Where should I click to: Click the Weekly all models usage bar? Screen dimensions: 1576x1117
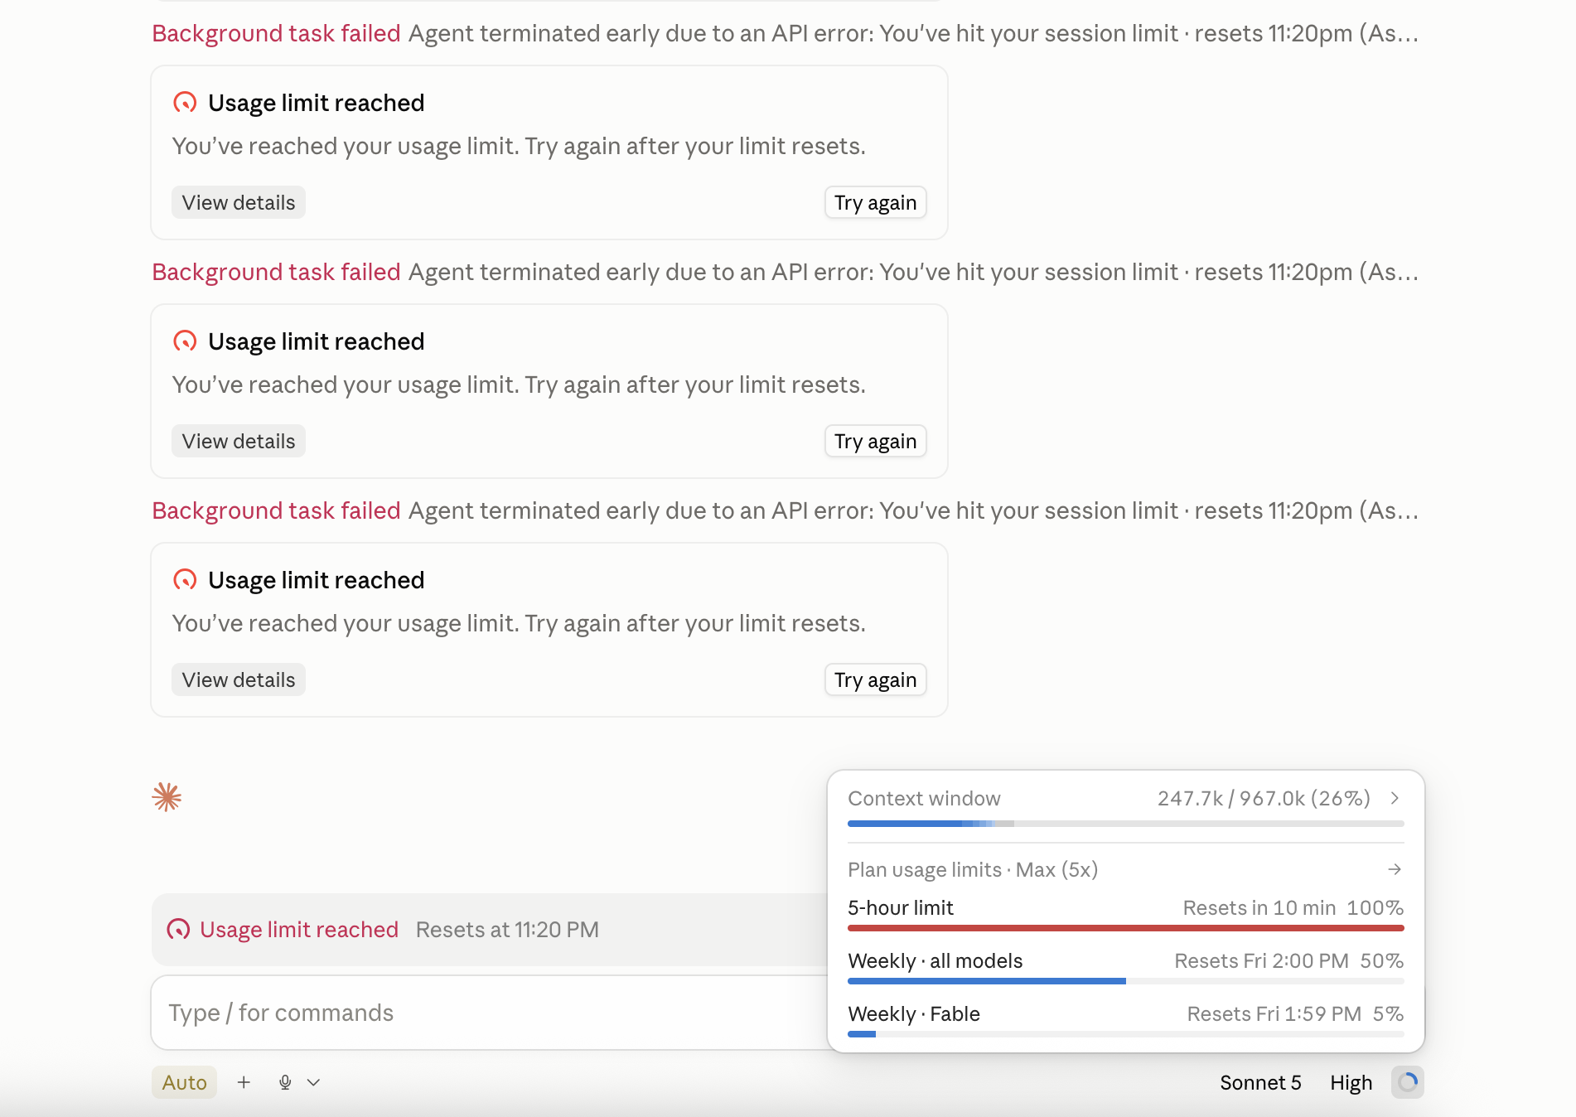coord(1126,981)
